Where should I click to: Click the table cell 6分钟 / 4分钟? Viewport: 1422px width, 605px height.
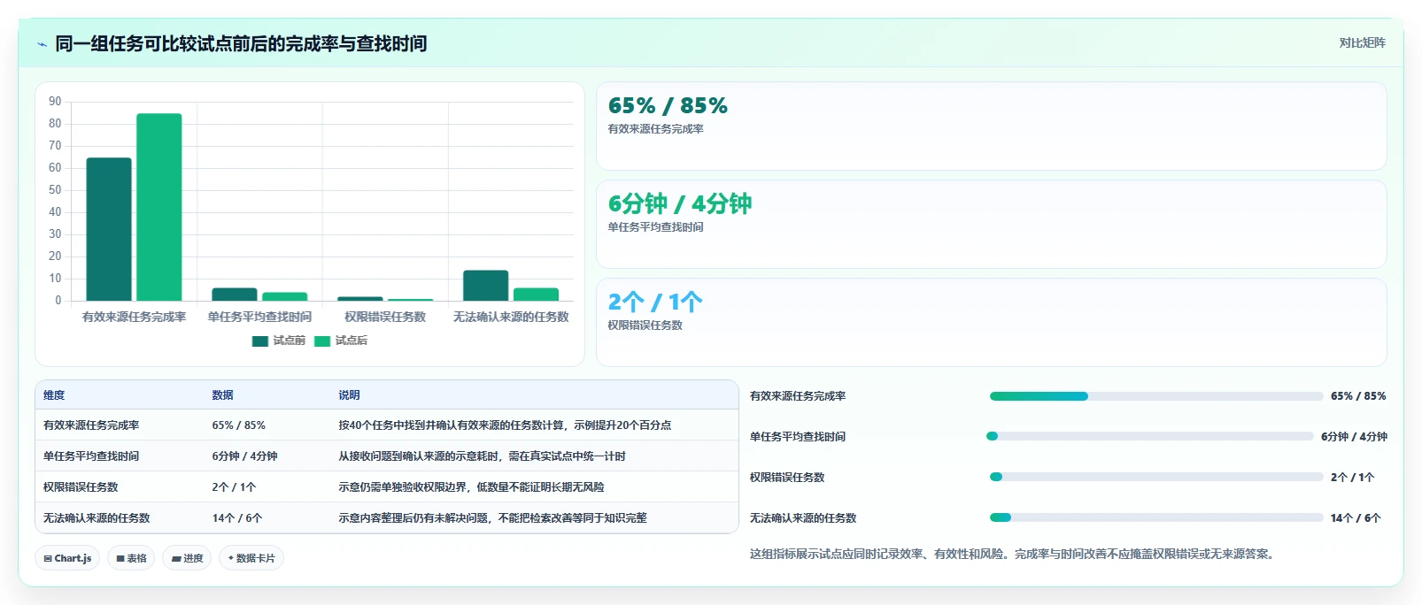(x=245, y=456)
